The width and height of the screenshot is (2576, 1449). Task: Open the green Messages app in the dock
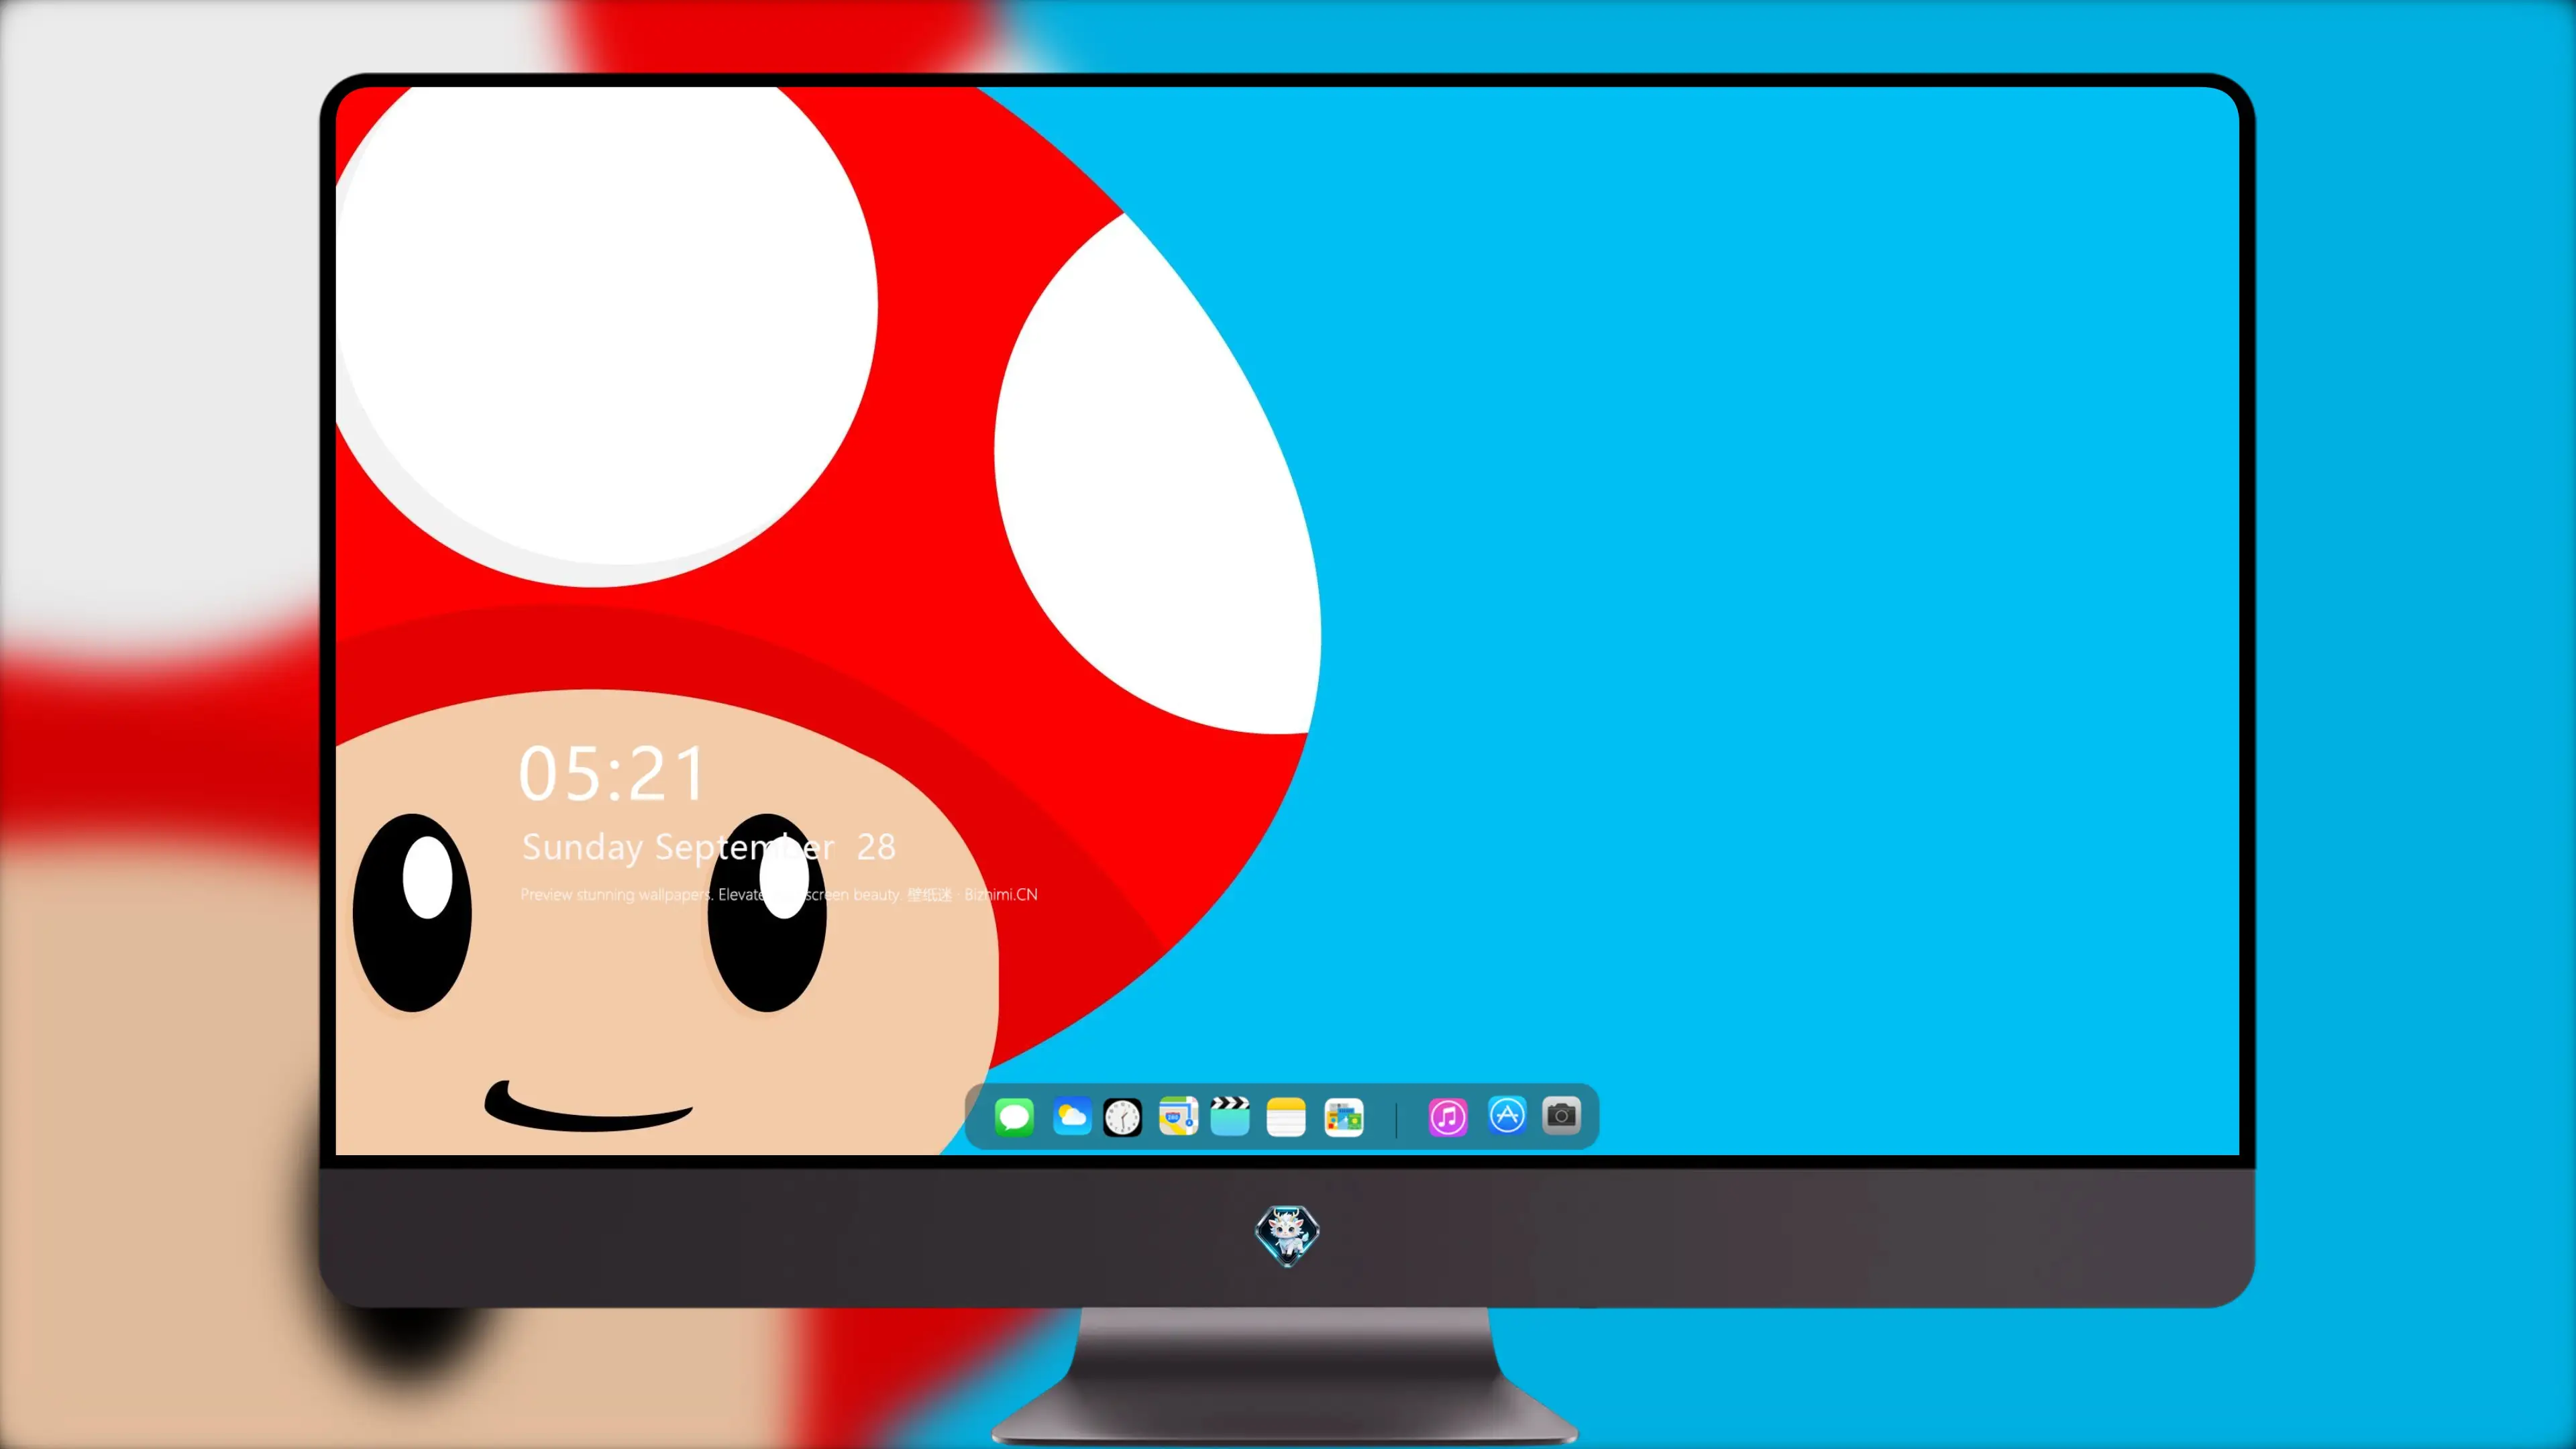1014,1117
